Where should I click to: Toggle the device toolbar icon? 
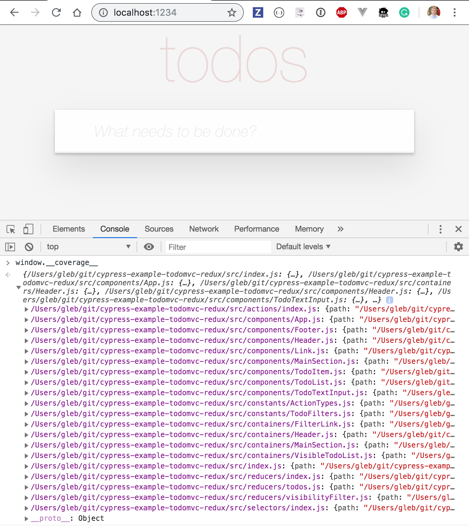point(28,229)
